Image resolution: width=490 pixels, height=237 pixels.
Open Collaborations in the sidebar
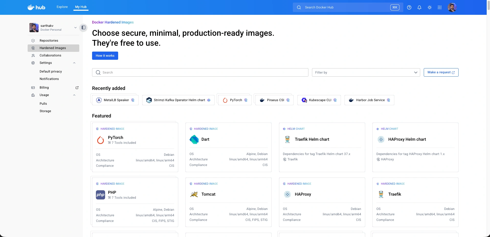[50, 55]
